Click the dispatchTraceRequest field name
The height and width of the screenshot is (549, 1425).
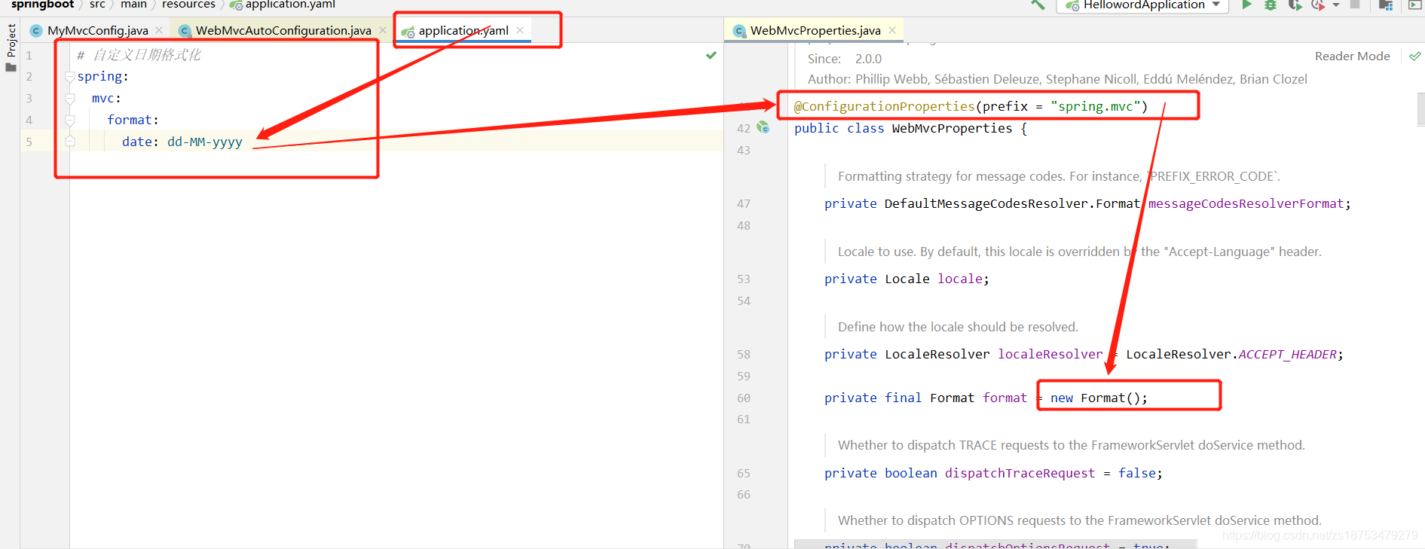(1020, 474)
